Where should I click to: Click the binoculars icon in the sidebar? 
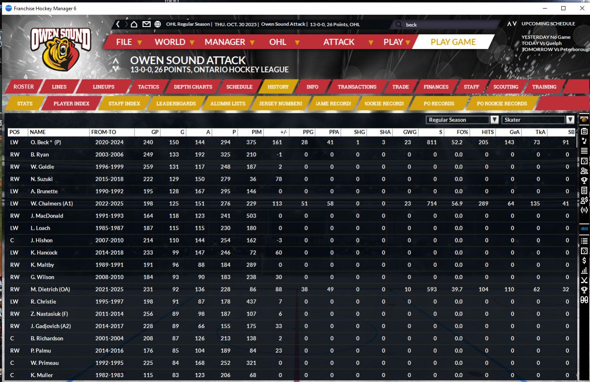coord(584,300)
